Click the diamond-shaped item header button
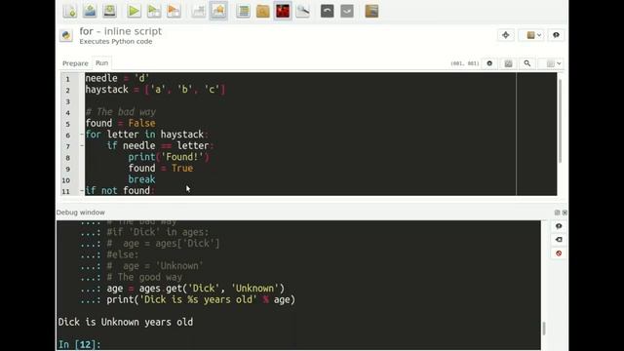Viewport: 624px width, 351px height. (506, 35)
